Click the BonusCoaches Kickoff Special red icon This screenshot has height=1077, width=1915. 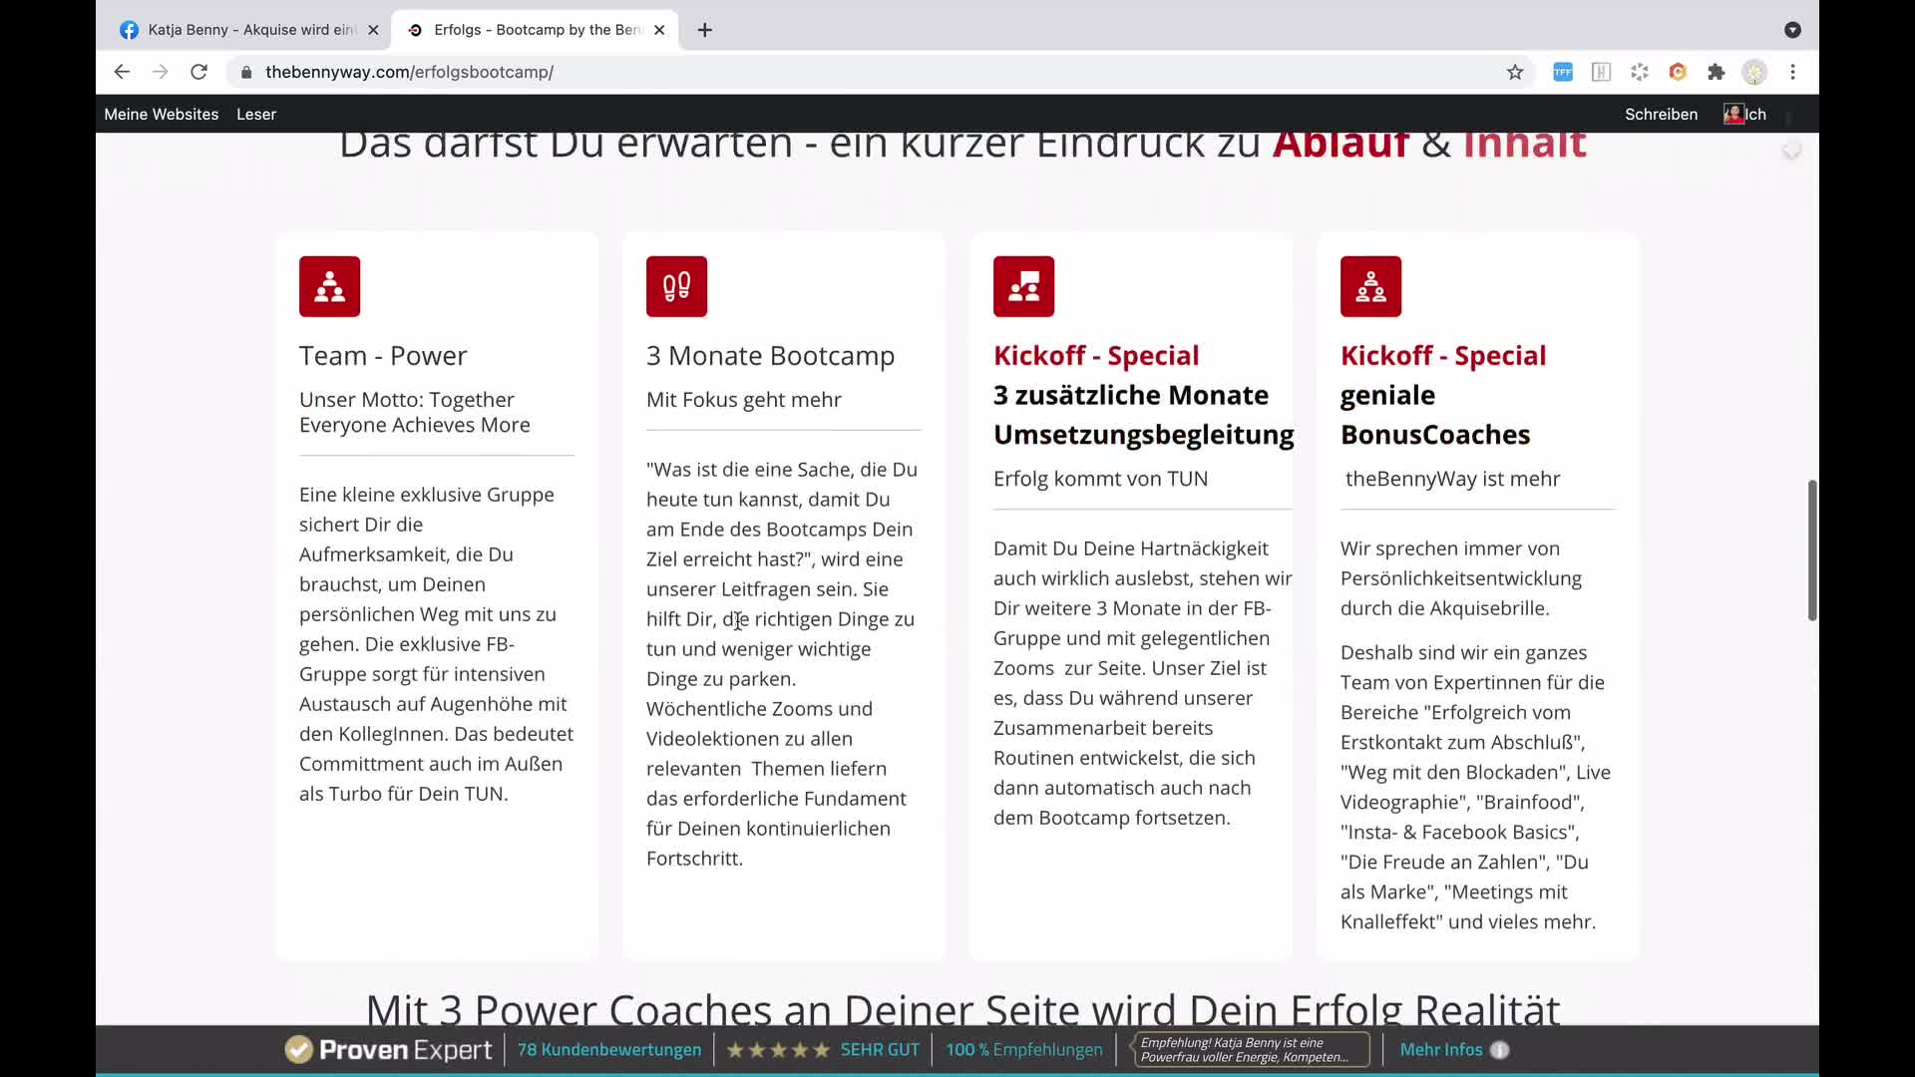(1370, 286)
